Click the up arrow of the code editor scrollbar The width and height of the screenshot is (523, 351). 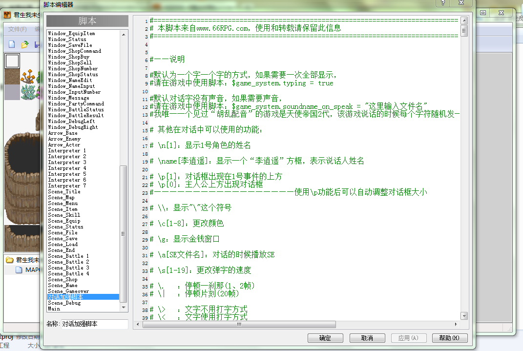click(x=464, y=21)
